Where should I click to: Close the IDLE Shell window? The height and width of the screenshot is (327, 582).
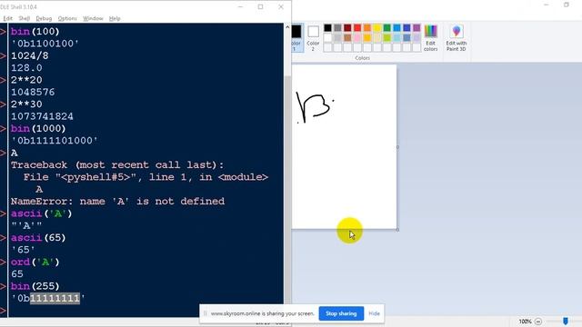click(x=281, y=6)
